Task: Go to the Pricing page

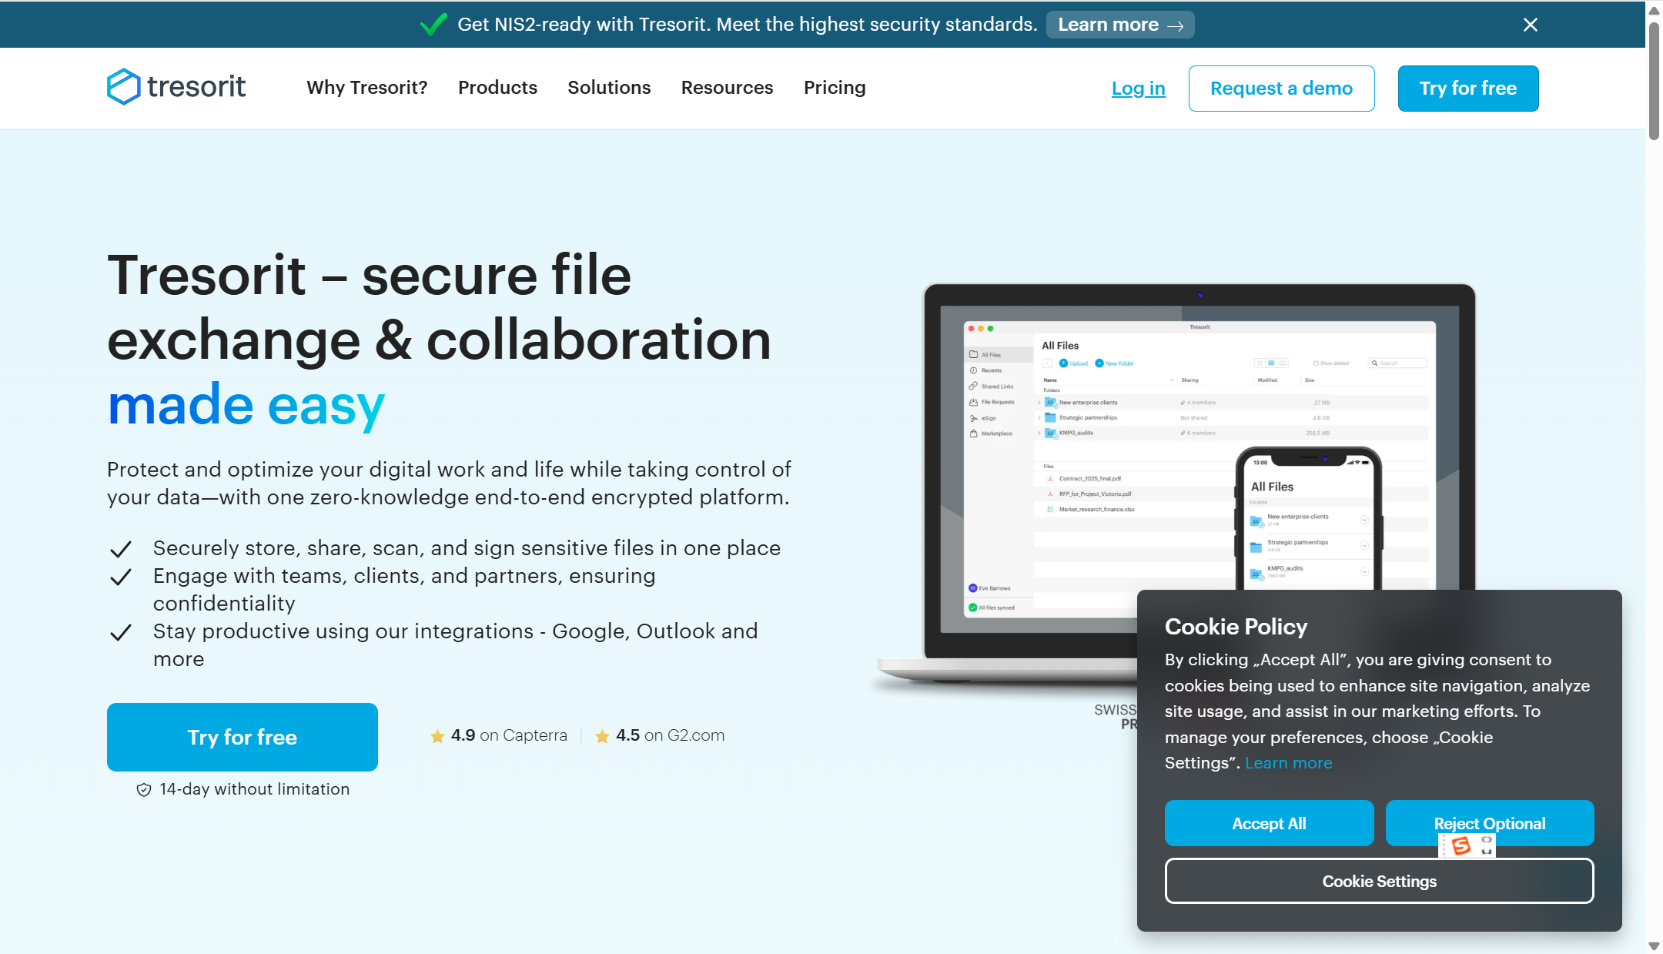Action: (835, 88)
